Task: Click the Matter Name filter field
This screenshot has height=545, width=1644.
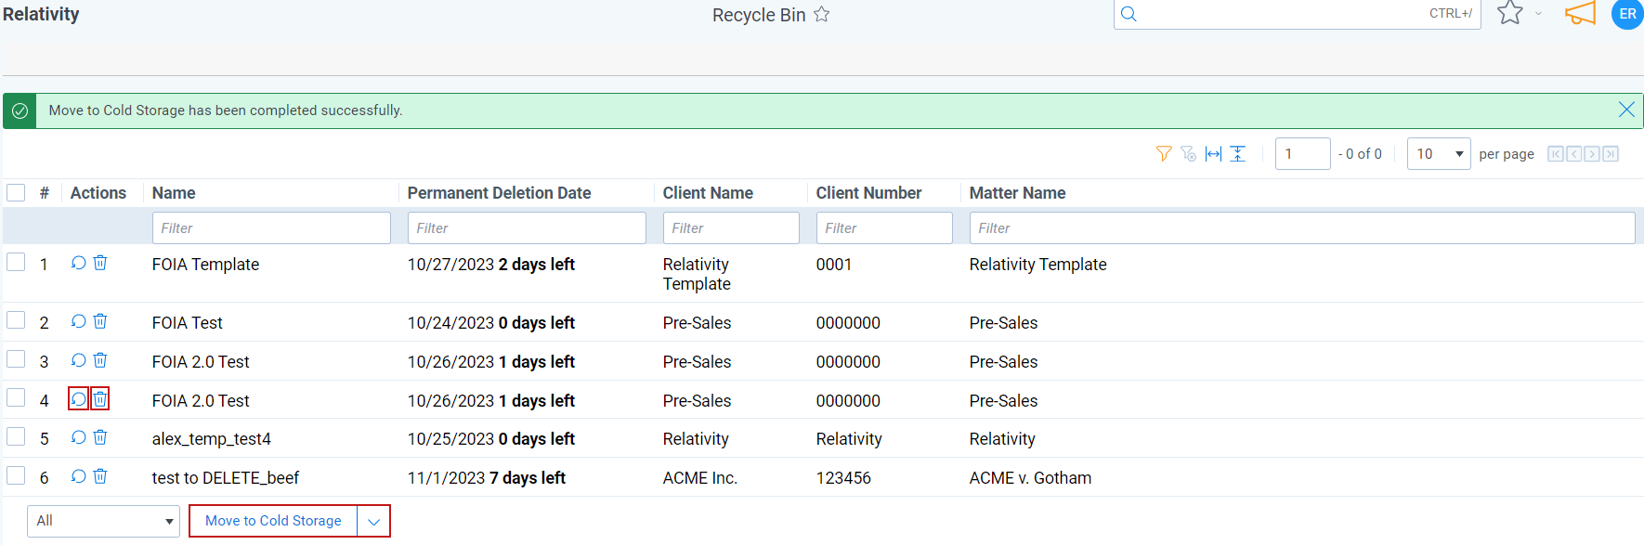Action: [x=1302, y=228]
